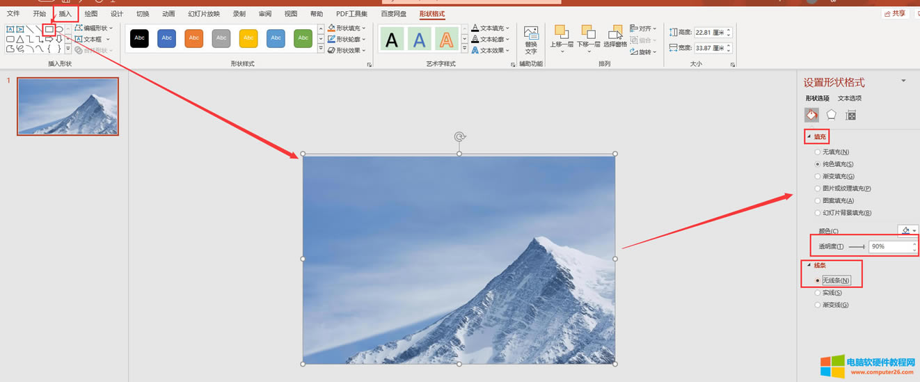Select the 实线 solid line radio option
The width and height of the screenshot is (920, 382).
pos(818,293)
